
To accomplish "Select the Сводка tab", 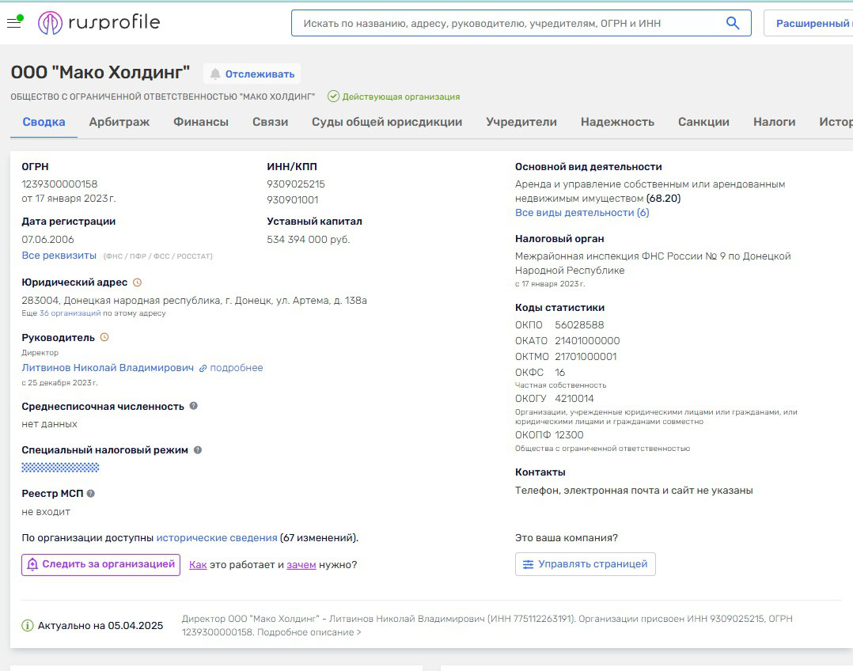I will (x=44, y=122).
